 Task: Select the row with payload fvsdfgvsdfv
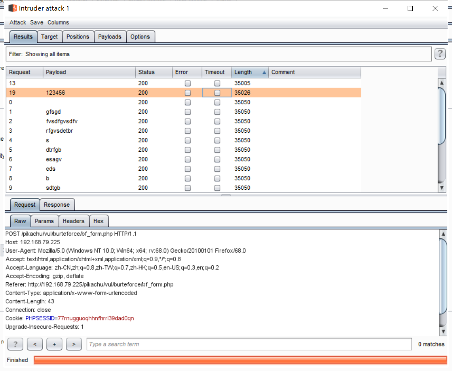184,121
